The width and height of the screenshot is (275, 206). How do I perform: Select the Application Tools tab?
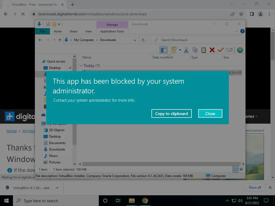pos(112,31)
